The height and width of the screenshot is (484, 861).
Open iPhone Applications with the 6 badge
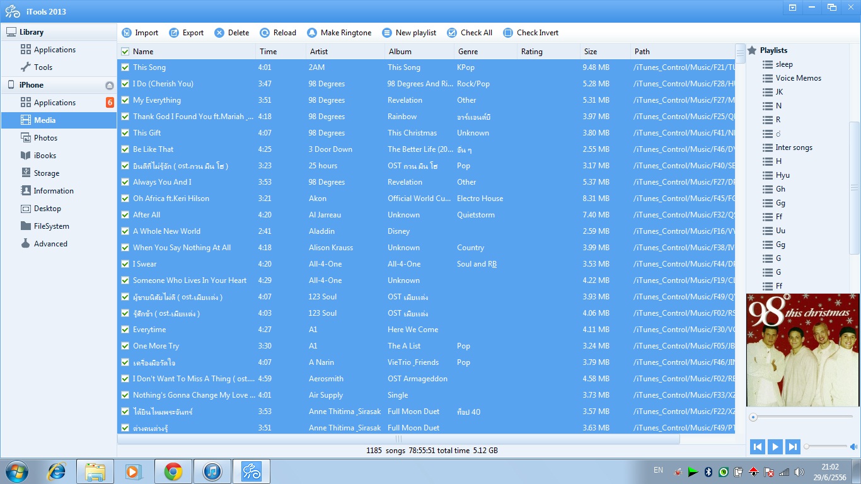(59, 103)
